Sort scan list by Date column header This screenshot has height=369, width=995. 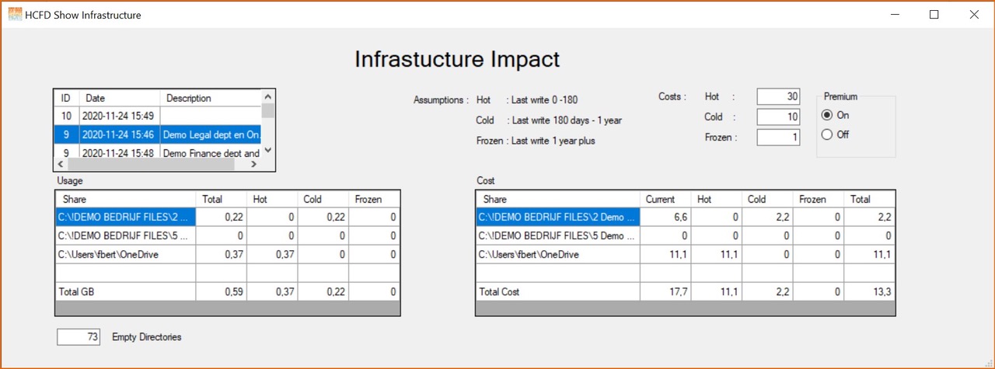click(119, 99)
